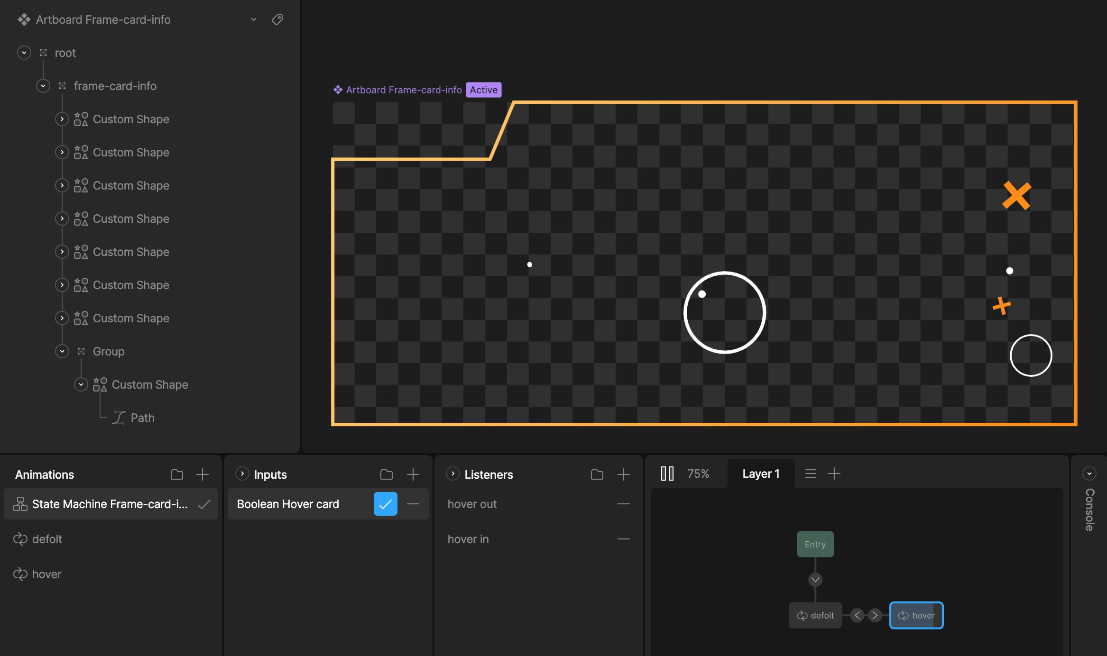The height and width of the screenshot is (656, 1107).
Task: Create folder in Listeners panel
Action: [597, 474]
